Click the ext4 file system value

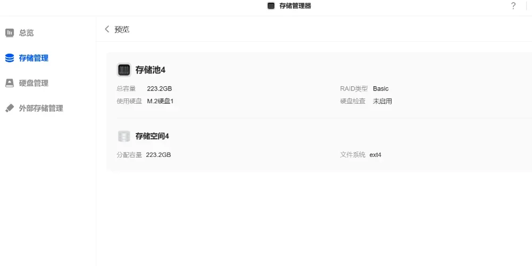[376, 155]
